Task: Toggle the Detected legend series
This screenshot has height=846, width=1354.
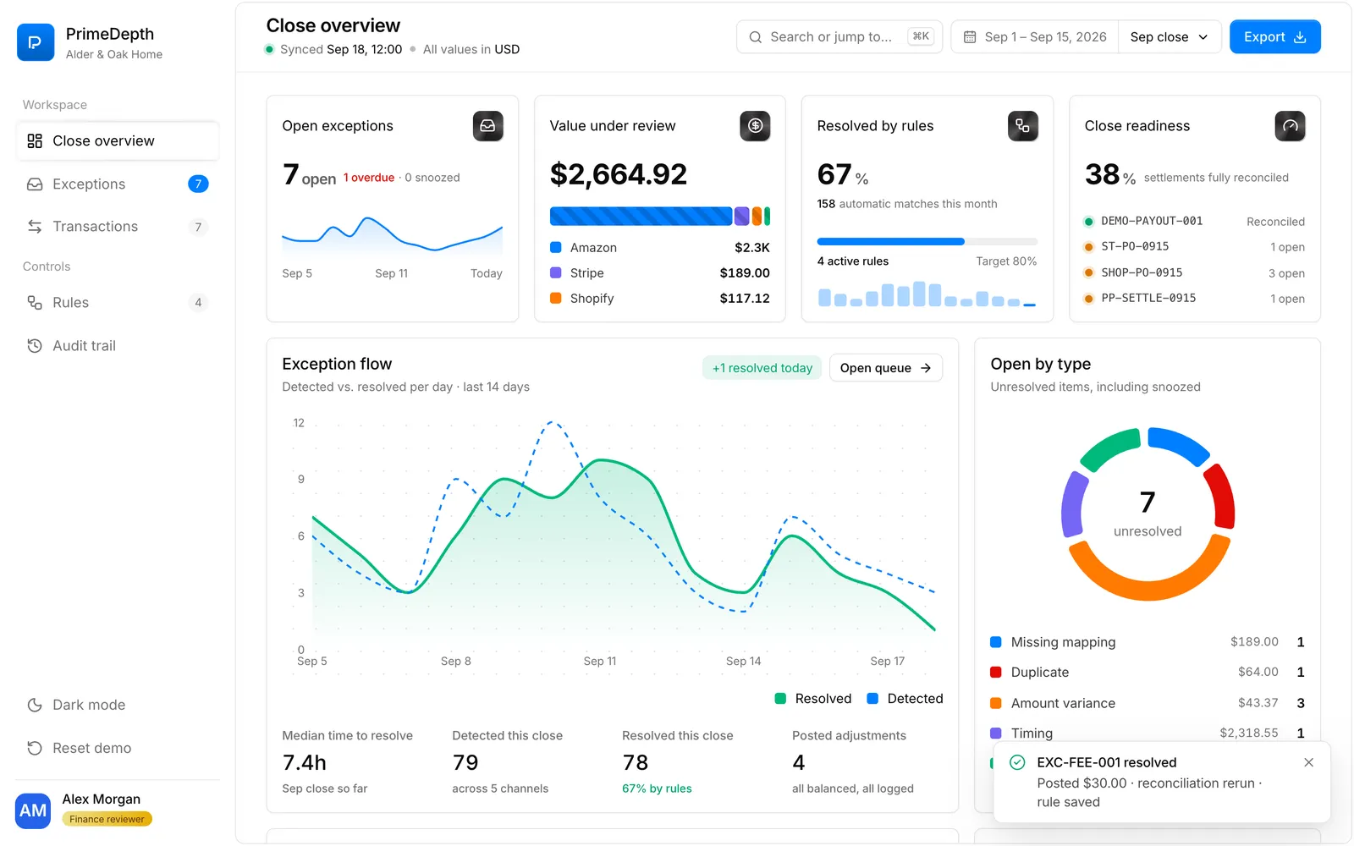Action: pyautogui.click(x=905, y=698)
